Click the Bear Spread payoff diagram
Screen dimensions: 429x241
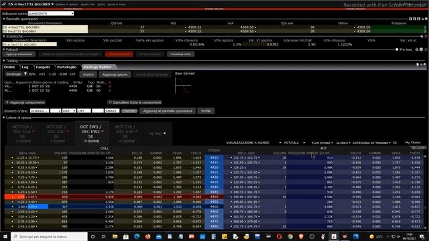(183, 86)
